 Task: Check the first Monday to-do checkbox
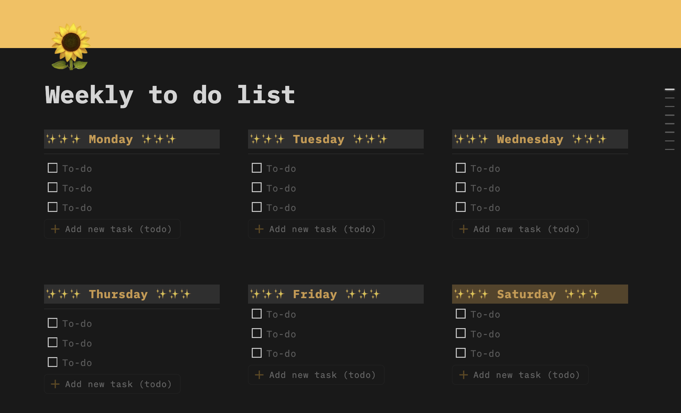53,168
